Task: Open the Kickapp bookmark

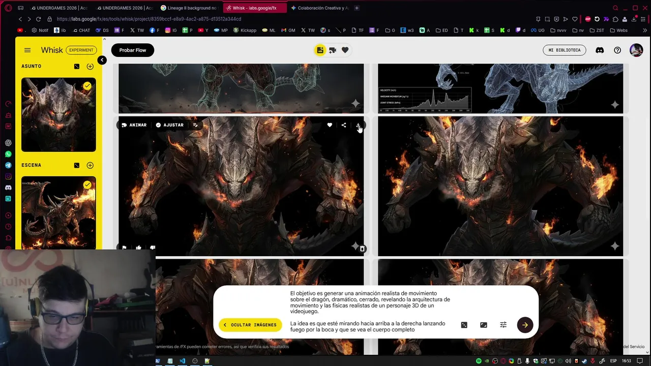Action: click(245, 30)
